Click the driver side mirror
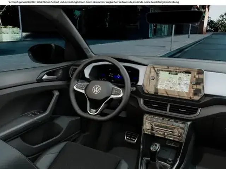Image resolution: width=226 pixels, height=169 pixels. (x=46, y=54)
